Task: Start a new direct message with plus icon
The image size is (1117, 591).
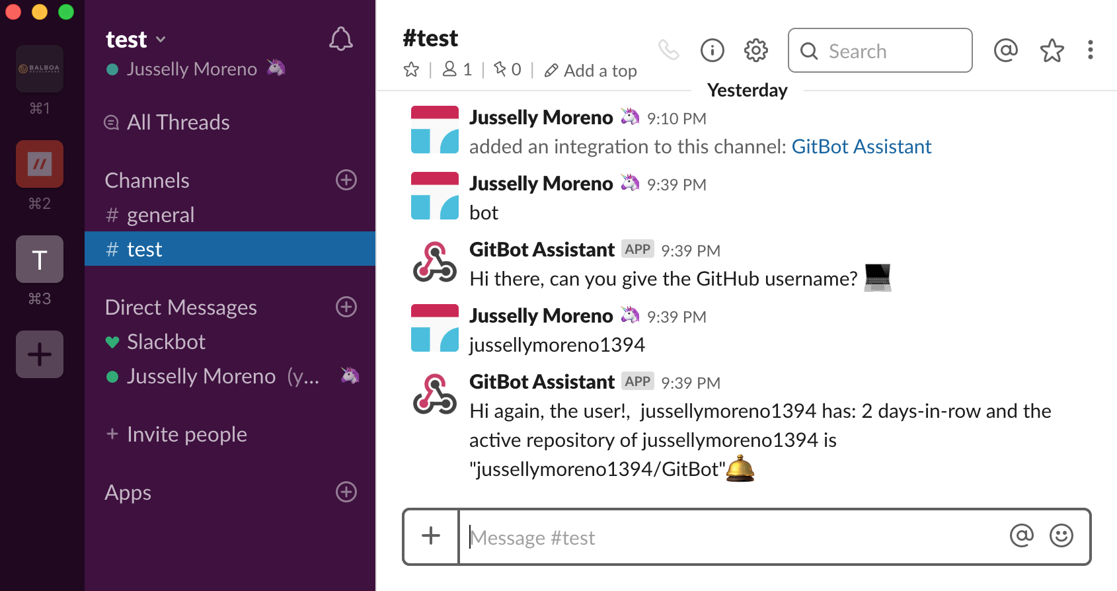Action: pyautogui.click(x=346, y=307)
